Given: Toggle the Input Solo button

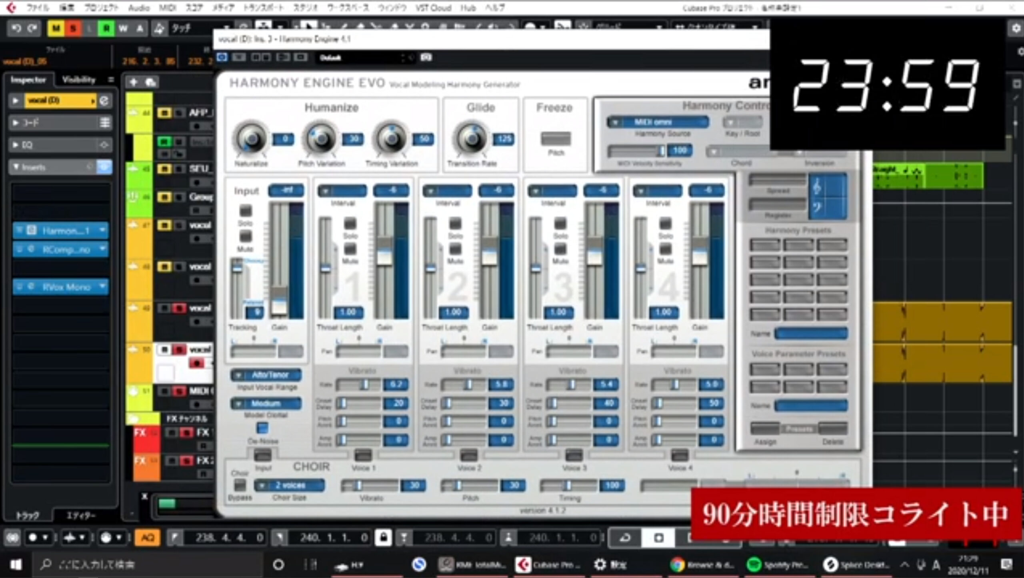Looking at the screenshot, I should [245, 211].
